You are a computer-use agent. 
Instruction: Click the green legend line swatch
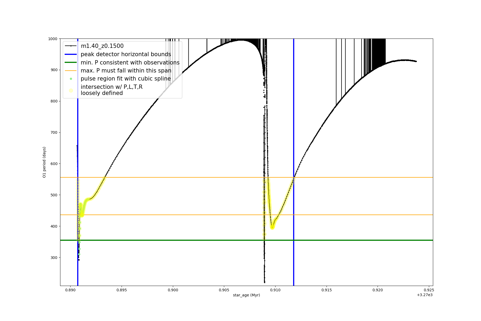click(x=71, y=63)
